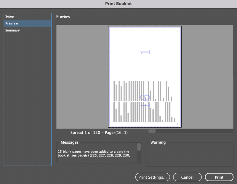Image resolution: width=237 pixels, height=184 pixels.
Task: Click the booklet spread preview thumbnail
Action: (x=145, y=77)
